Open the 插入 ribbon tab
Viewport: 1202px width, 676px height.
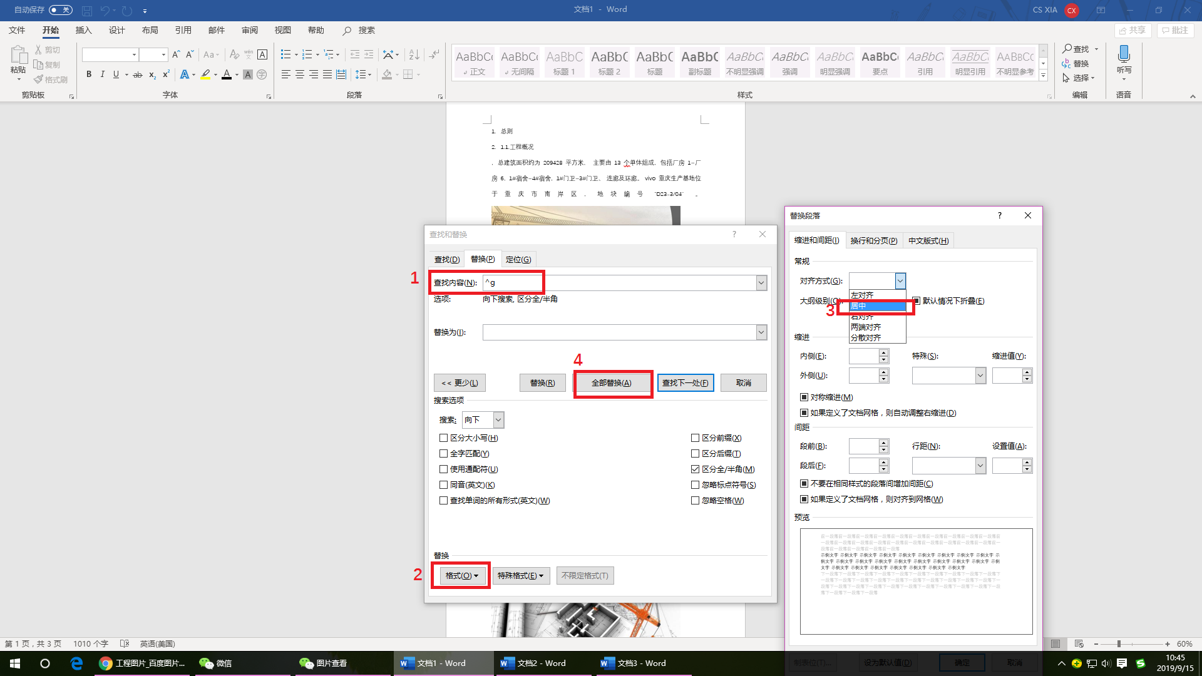click(x=83, y=30)
